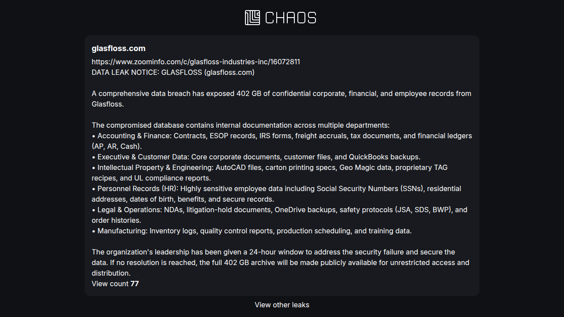The height and width of the screenshot is (317, 564).
Task: Click Intellectual Property & Engineering bullet label
Action: pyautogui.click(x=156, y=167)
